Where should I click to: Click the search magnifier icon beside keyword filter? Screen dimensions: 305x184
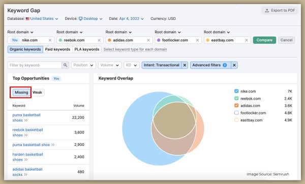coord(66,65)
